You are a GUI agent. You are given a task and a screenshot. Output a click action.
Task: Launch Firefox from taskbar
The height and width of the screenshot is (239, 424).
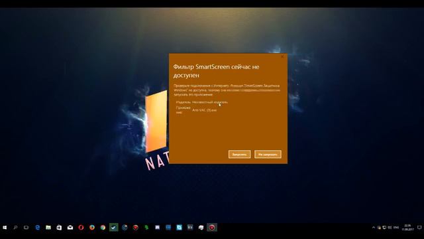click(x=92, y=228)
